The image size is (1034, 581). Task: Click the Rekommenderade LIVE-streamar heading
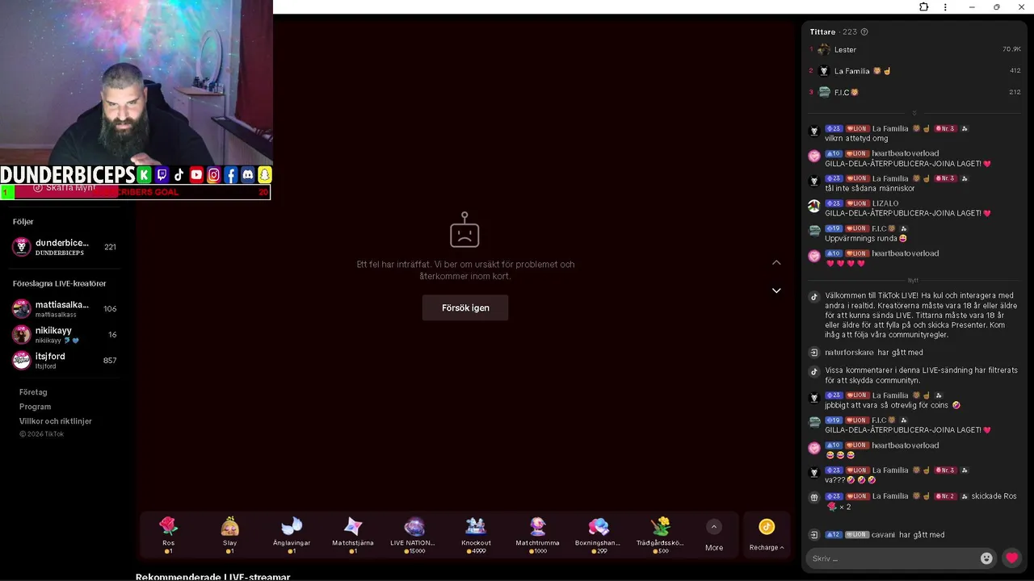coord(212,576)
